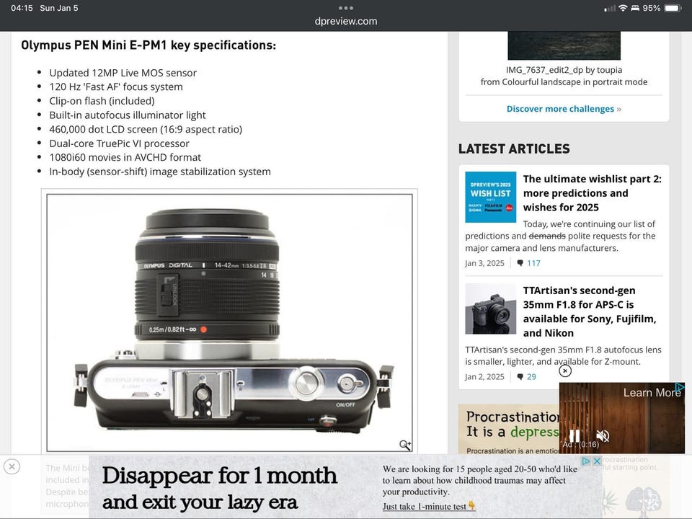The image size is (692, 519).
Task: Click the magnifier zoom icon on camera photo
Action: [404, 445]
